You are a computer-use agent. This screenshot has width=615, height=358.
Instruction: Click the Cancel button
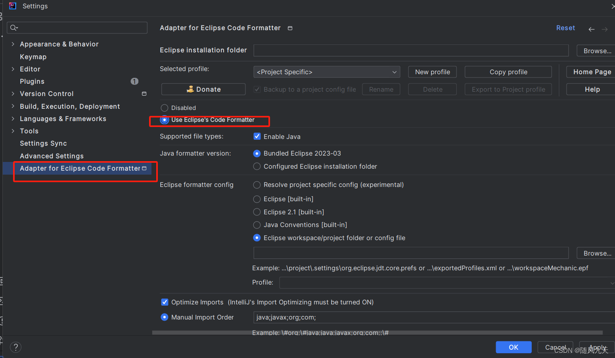pos(555,347)
